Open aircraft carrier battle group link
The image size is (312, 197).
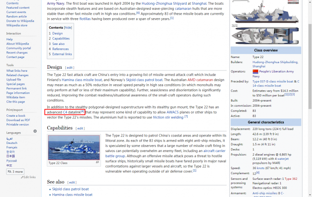tap(214, 151)
